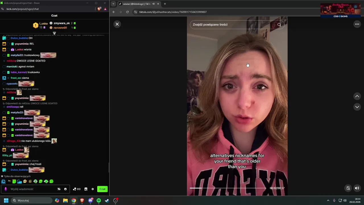Close the wiwiwi TikTok tab
Screen dimensions: 364x205
coord(158,4)
